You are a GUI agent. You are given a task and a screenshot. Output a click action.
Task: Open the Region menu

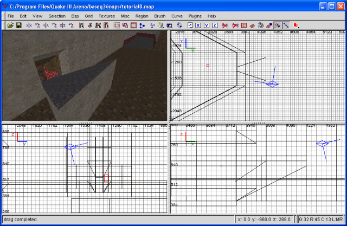click(x=142, y=16)
